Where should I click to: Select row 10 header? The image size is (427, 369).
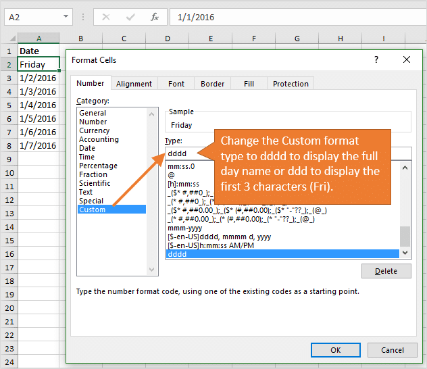(9, 172)
